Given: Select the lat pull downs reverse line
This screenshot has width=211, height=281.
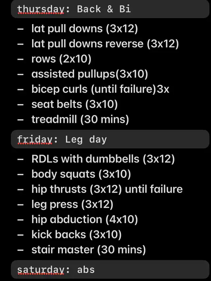Looking at the screenshot, I should (105, 44).
